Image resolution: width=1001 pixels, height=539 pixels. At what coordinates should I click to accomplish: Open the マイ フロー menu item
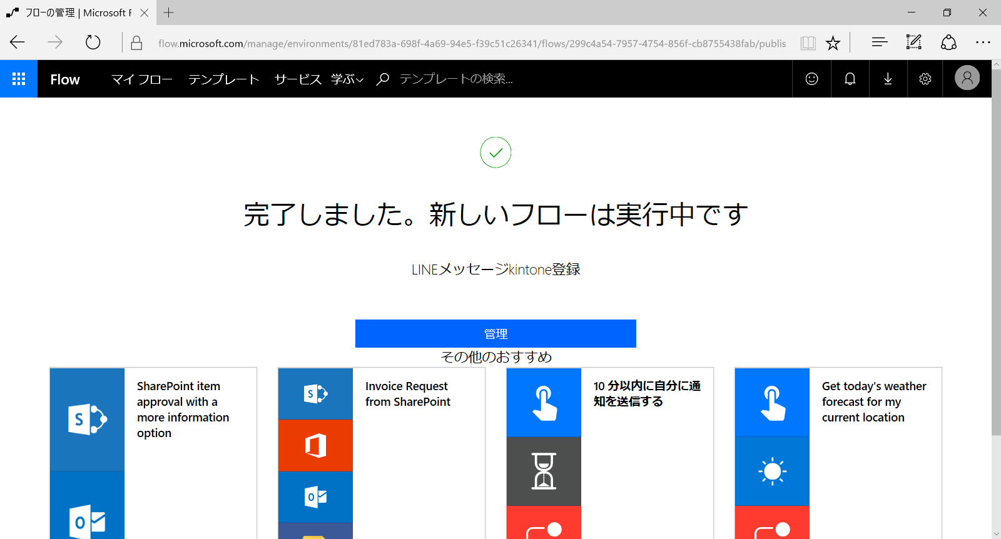[141, 79]
